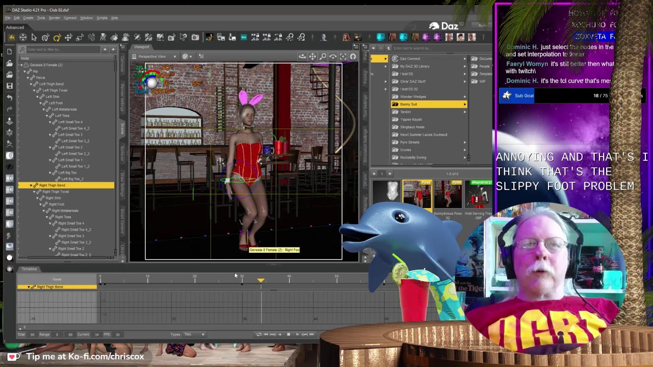This screenshot has width=653, height=367.
Task: Collapse the Left Thigh Bend node
Action: coord(31,84)
